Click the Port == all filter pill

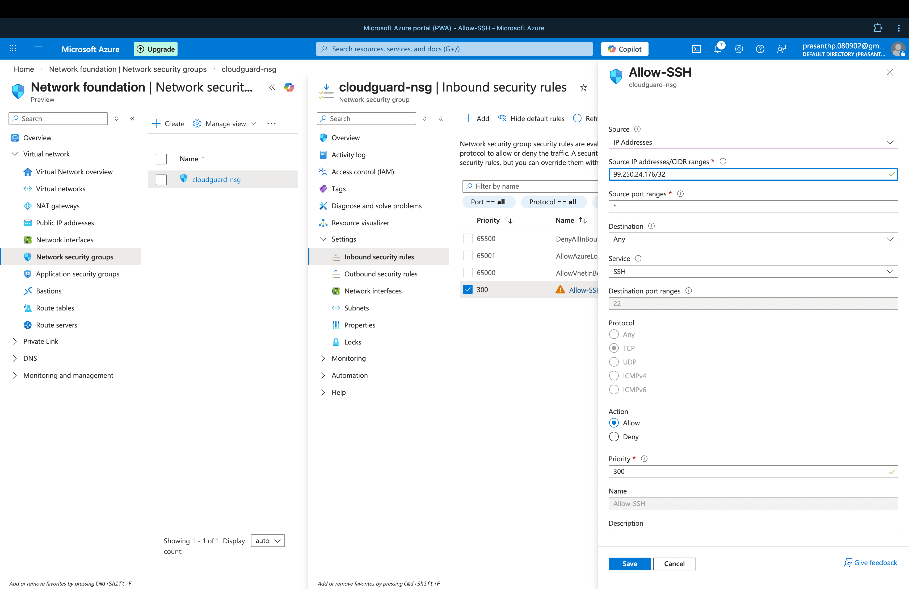click(x=488, y=202)
